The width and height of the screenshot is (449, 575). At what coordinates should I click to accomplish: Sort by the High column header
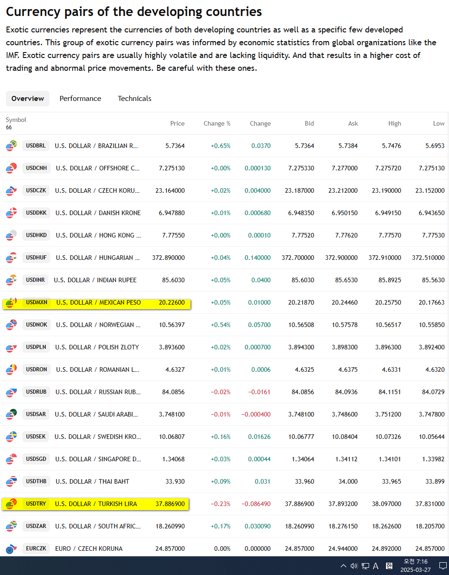(x=395, y=123)
